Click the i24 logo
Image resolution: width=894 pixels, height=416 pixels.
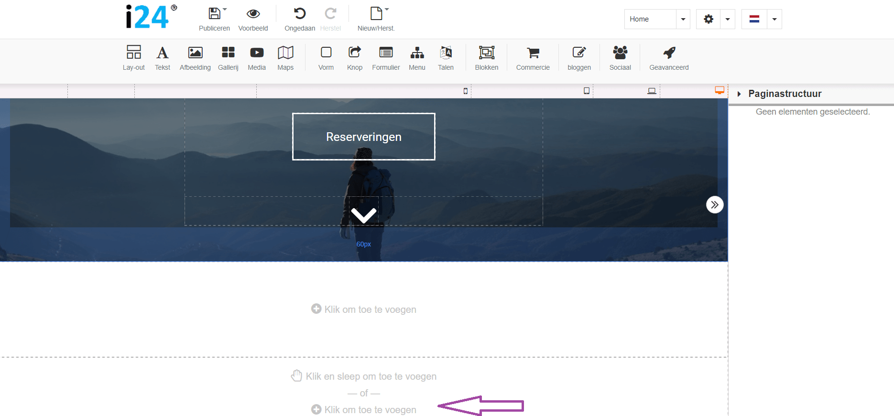pyautogui.click(x=151, y=17)
